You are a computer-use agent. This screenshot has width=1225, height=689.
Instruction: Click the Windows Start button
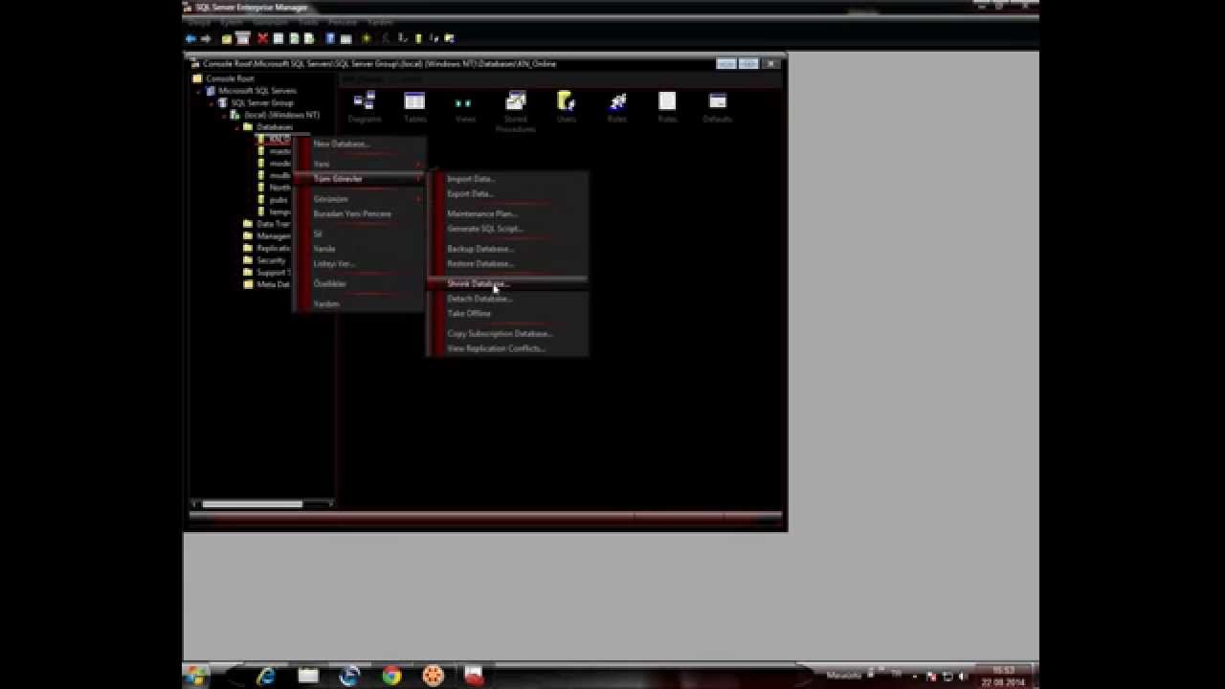pos(196,676)
